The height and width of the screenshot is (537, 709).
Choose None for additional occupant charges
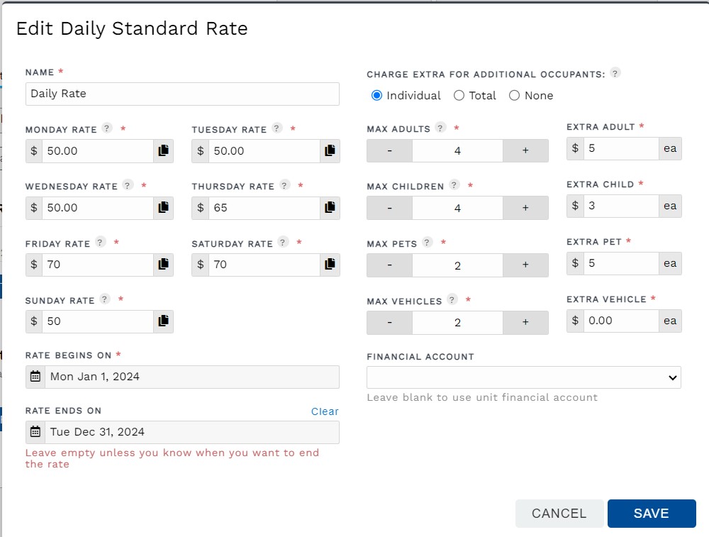coord(513,95)
